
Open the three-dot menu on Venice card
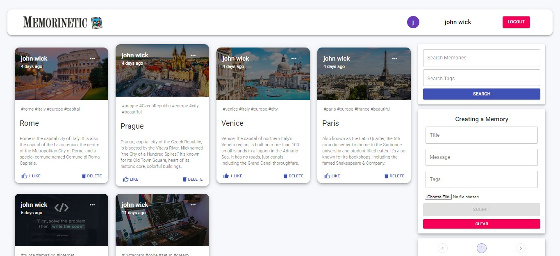294,59
